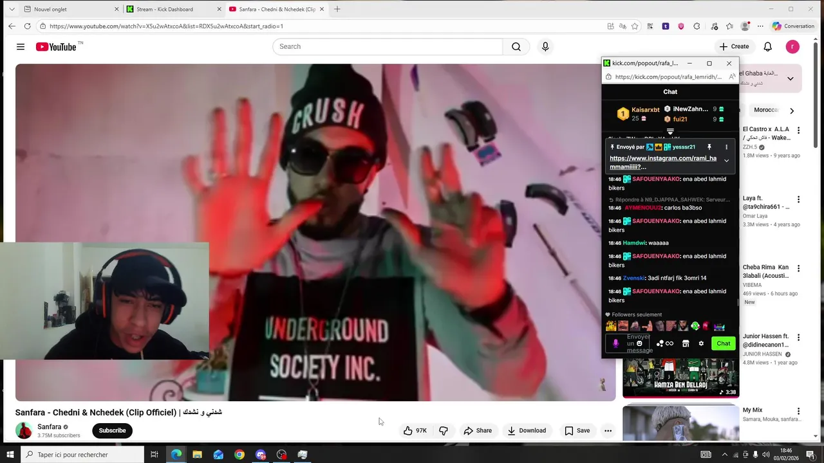Open options for Junior Hassen video
This screenshot has width=824, height=463.
pos(798,337)
